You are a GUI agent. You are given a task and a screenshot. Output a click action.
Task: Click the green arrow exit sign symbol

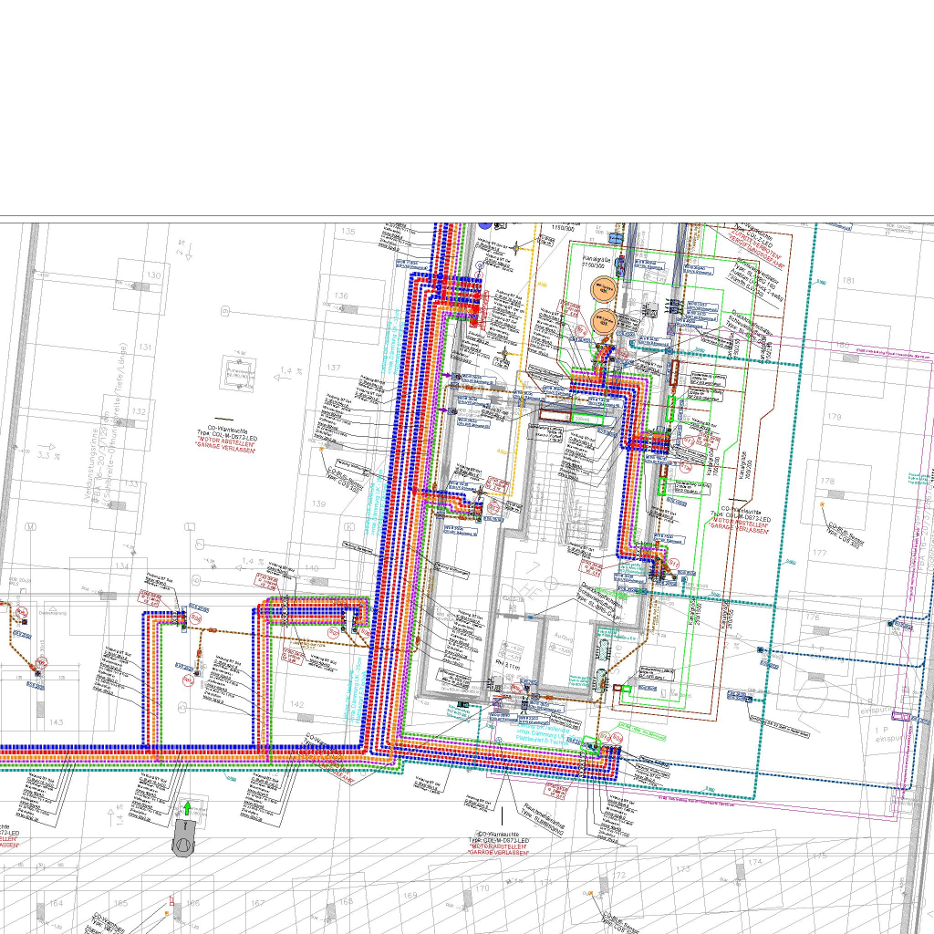click(188, 807)
